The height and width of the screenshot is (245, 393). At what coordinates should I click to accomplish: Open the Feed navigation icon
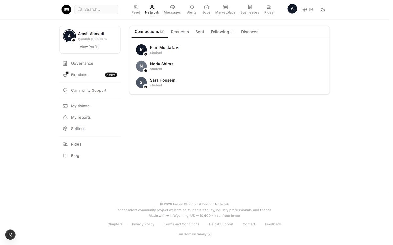point(136,7)
